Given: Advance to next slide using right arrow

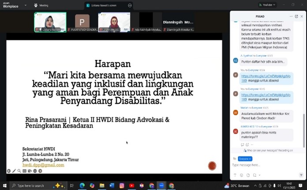Looking at the screenshot, I should pos(40,171).
